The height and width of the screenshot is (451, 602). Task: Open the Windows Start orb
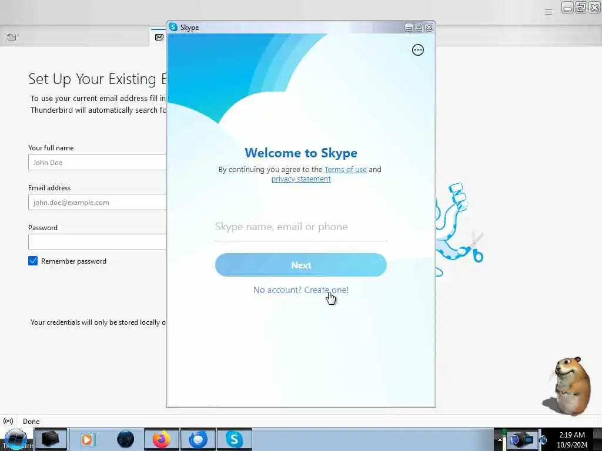pos(15,439)
